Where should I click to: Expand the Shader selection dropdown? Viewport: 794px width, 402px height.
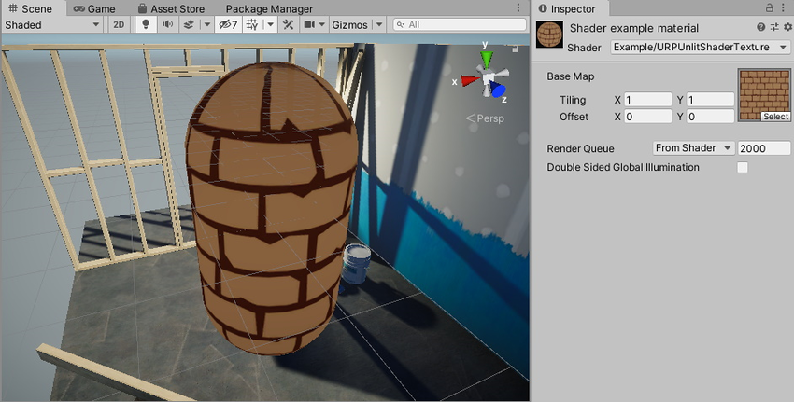[700, 47]
